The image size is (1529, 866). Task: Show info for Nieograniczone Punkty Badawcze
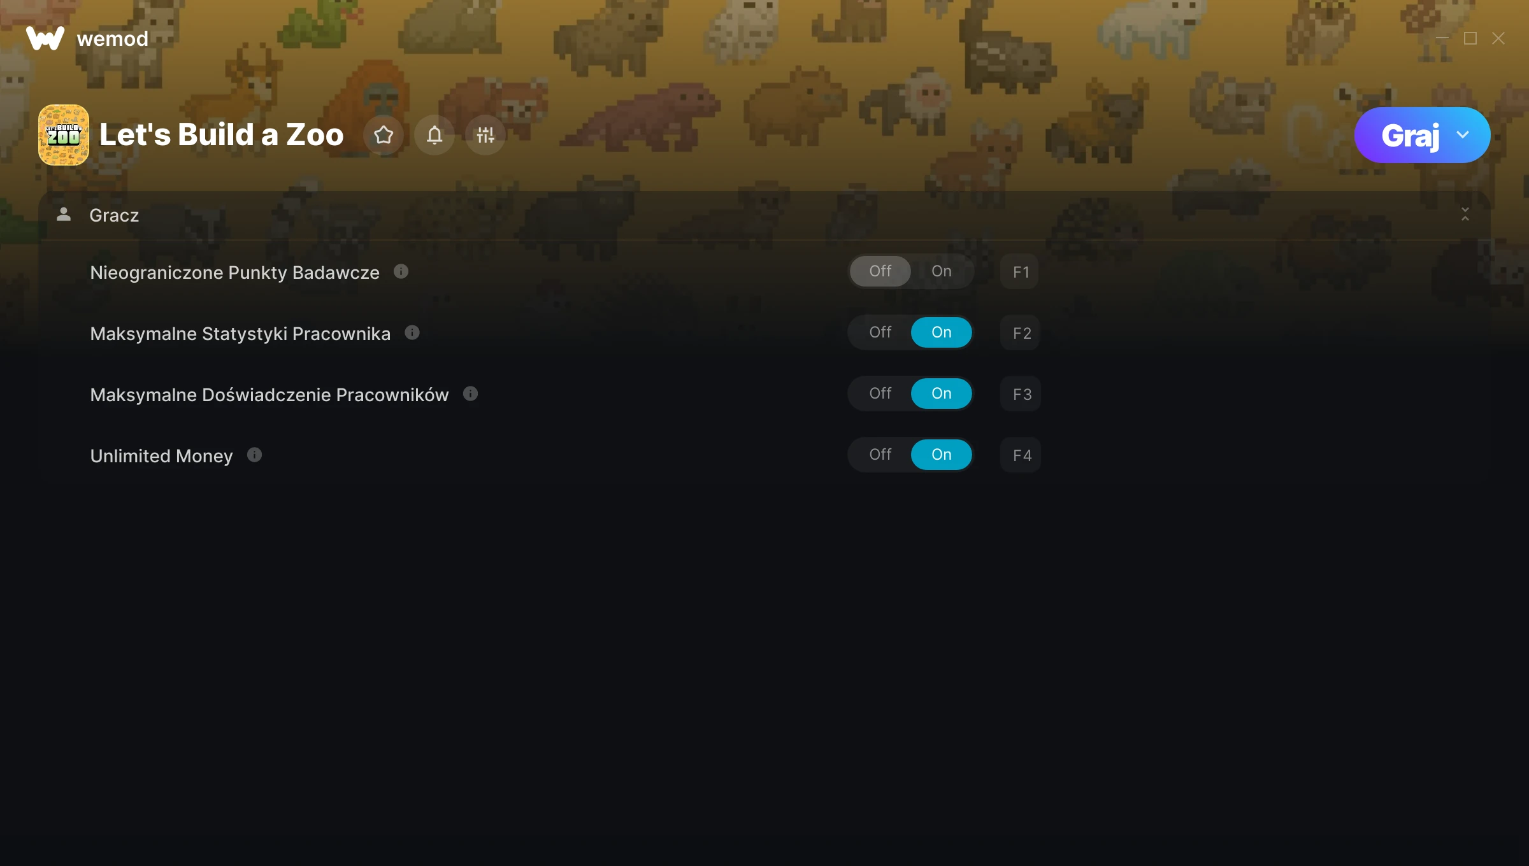pos(401,272)
